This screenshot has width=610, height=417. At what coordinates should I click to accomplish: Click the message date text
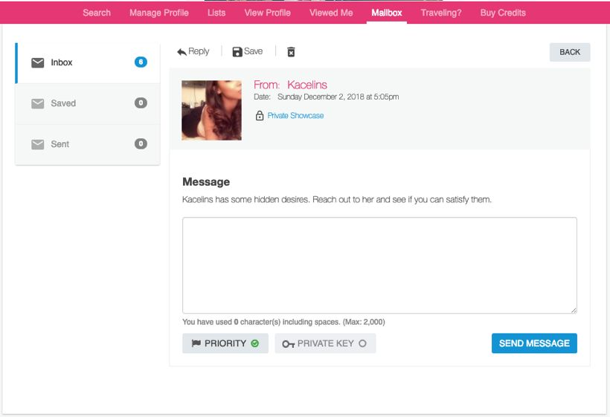pyautogui.click(x=338, y=97)
